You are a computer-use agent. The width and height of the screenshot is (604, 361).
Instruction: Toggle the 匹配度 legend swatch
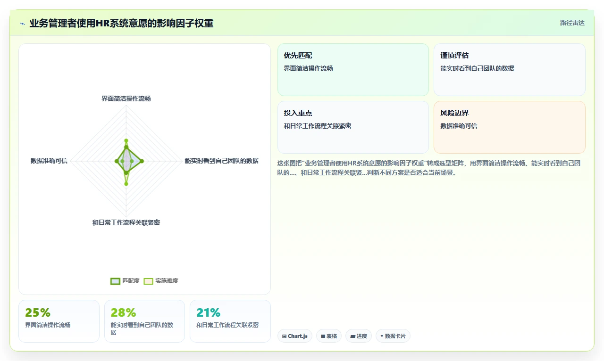[115, 281]
